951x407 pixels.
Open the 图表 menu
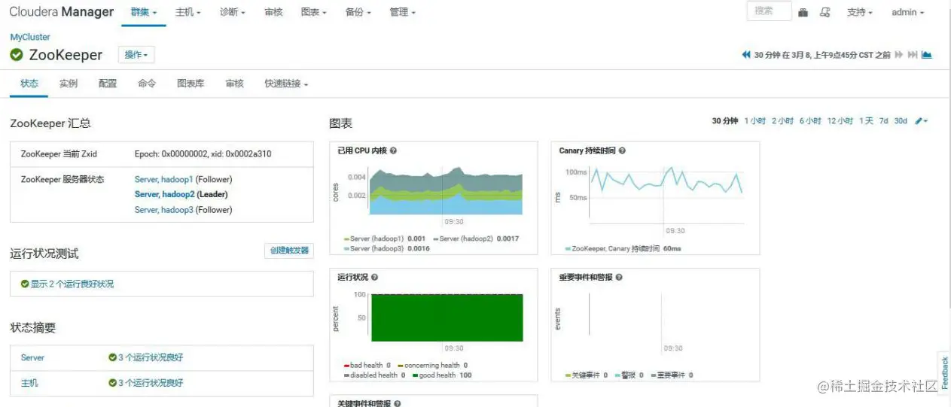(313, 12)
